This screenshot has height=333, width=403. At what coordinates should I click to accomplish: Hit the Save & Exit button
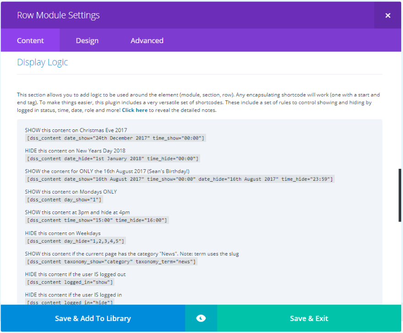click(x=309, y=318)
